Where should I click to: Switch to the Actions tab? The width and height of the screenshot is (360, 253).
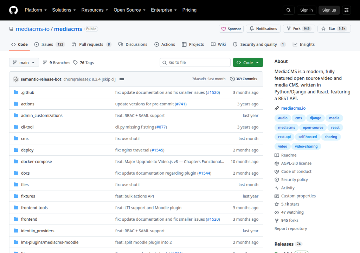coord(165,44)
